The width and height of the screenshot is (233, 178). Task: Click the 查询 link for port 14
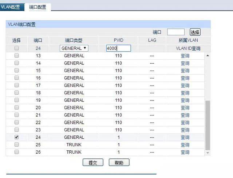[185, 63]
